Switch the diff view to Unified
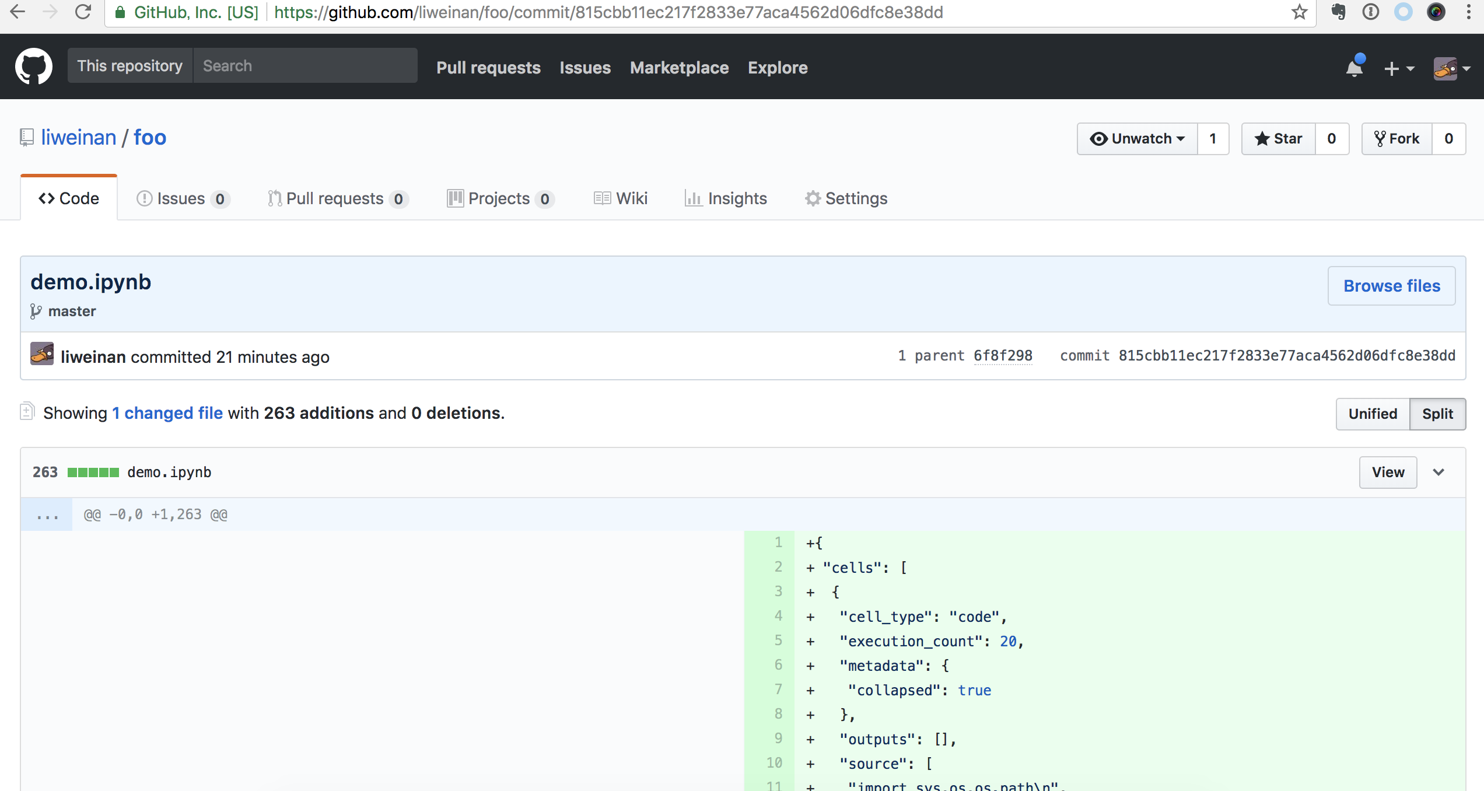Viewport: 1484px width, 791px height. [1372, 414]
